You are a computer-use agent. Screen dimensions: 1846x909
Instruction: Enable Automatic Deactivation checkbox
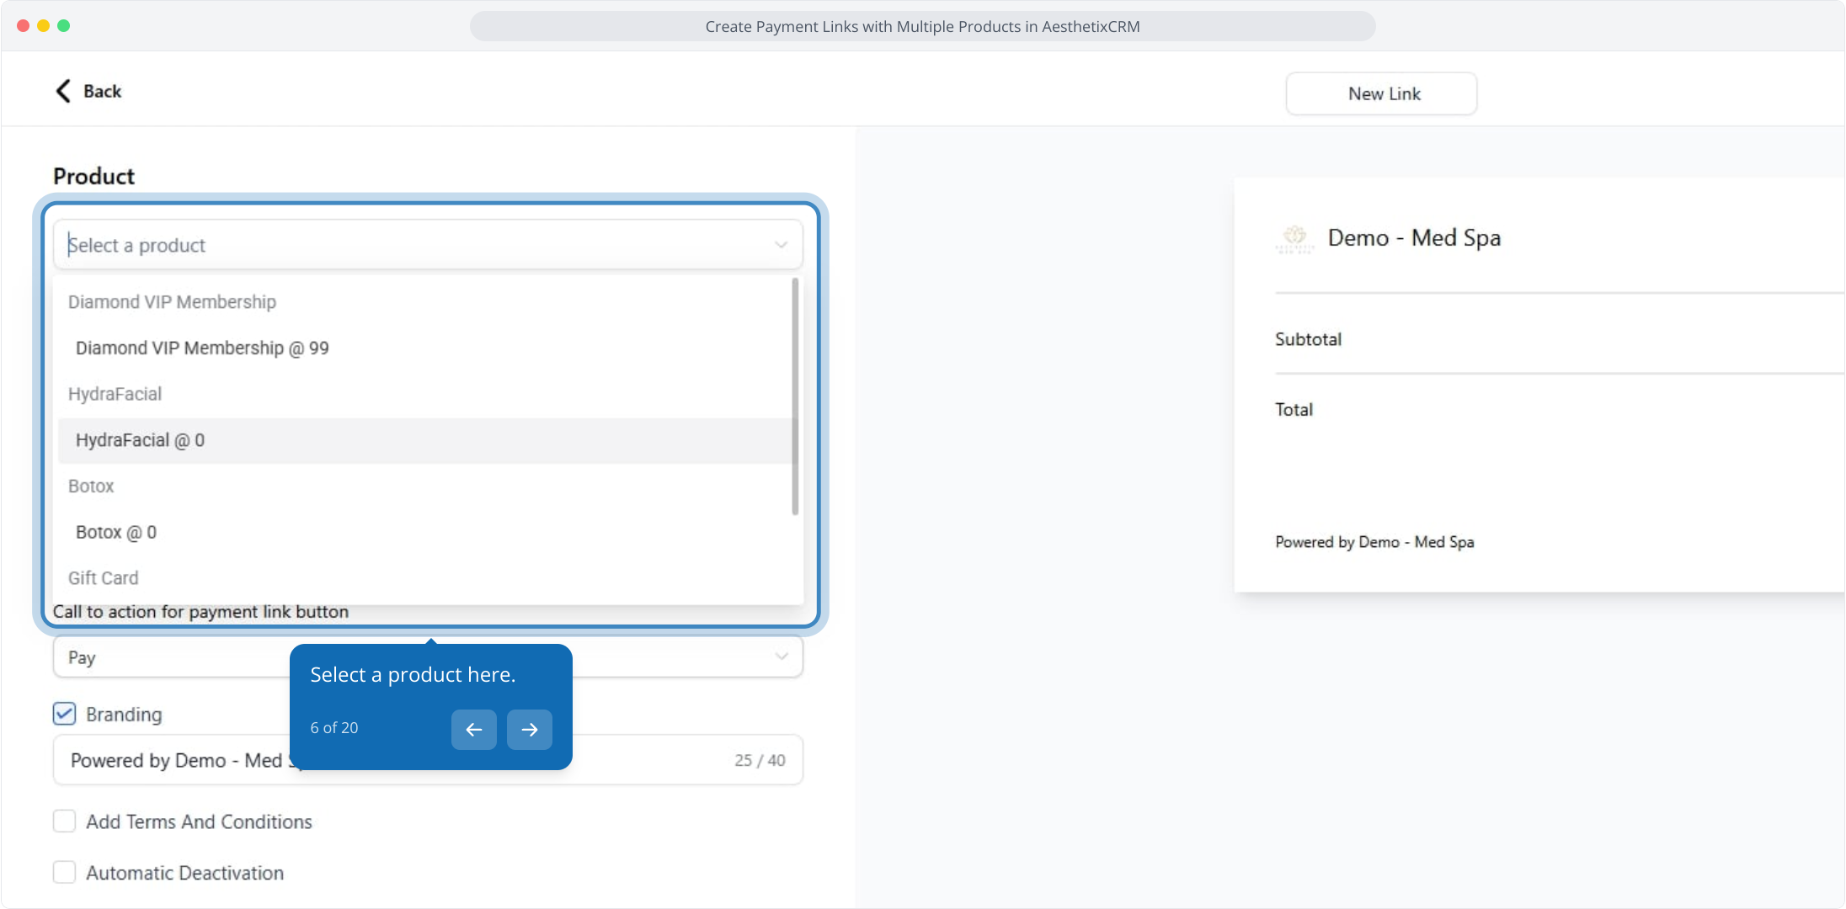click(x=64, y=872)
